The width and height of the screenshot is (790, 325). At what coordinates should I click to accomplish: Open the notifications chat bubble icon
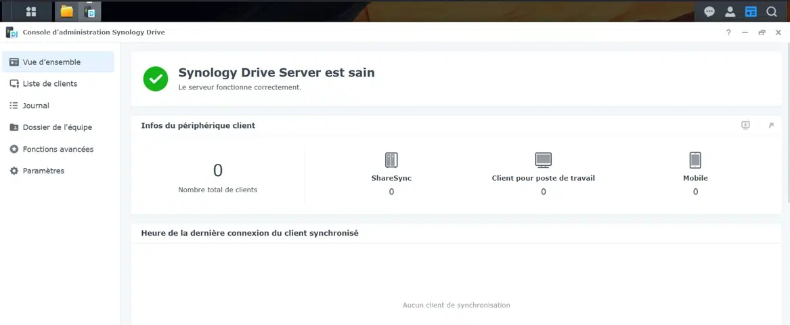tap(709, 12)
